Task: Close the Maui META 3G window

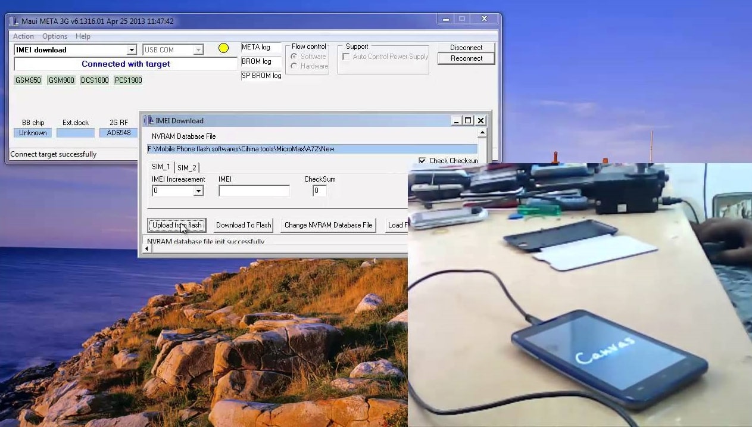Action: 485,19
